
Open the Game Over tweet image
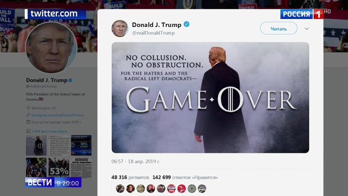click(210, 97)
